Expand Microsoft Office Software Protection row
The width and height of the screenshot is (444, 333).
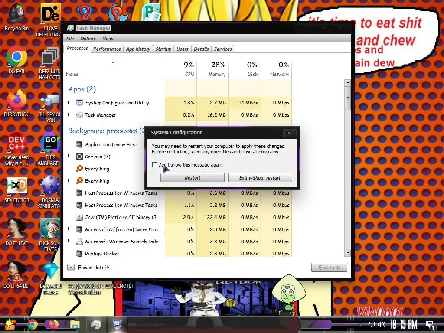click(x=69, y=229)
